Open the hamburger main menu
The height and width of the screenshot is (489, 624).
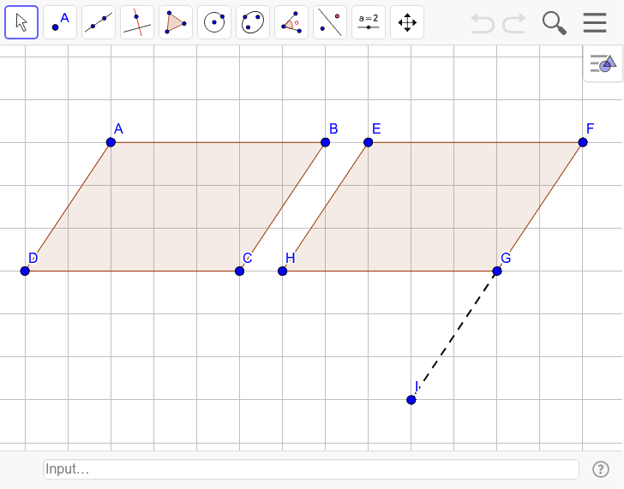click(595, 22)
